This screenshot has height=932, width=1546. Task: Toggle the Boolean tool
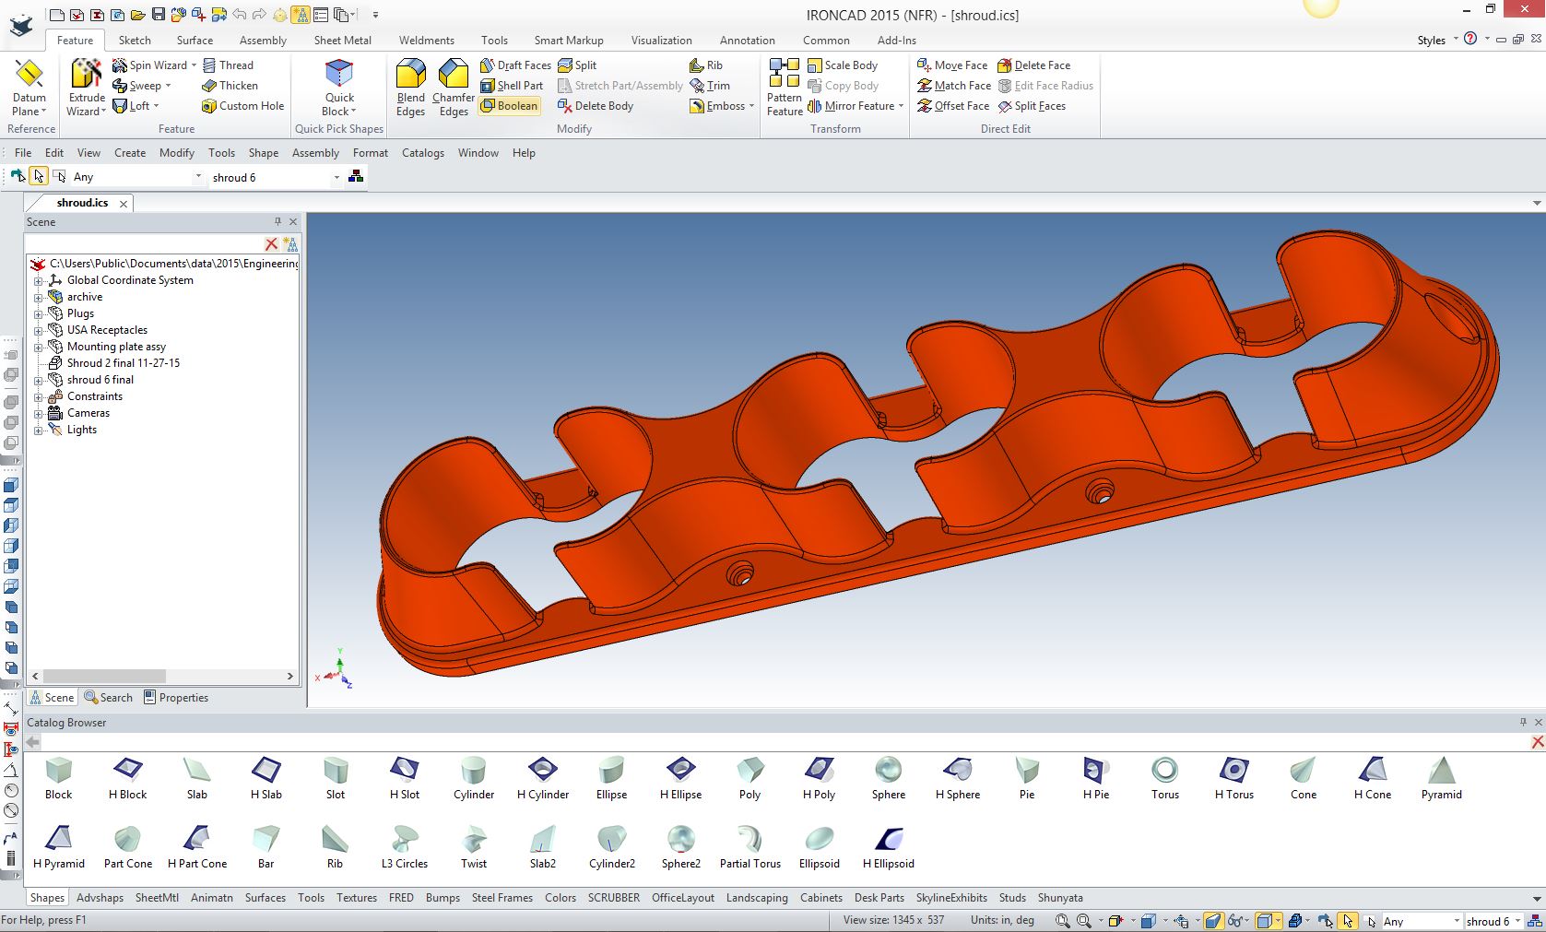[509, 106]
